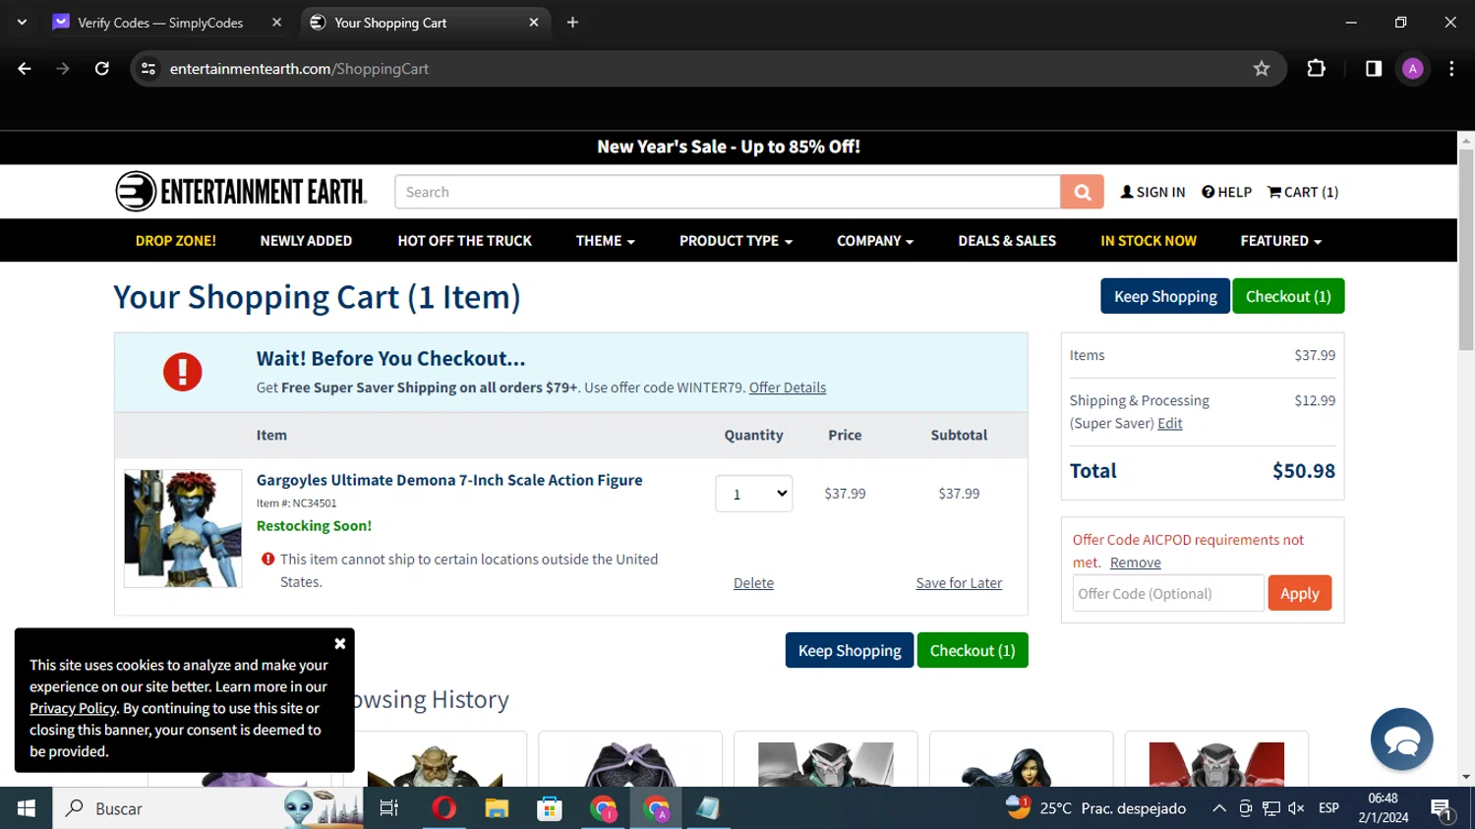Click bottom Keep Shopping button

point(850,650)
